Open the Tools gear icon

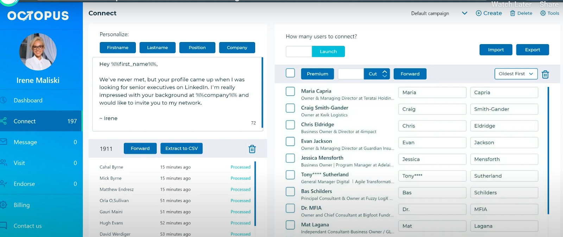tap(543, 13)
